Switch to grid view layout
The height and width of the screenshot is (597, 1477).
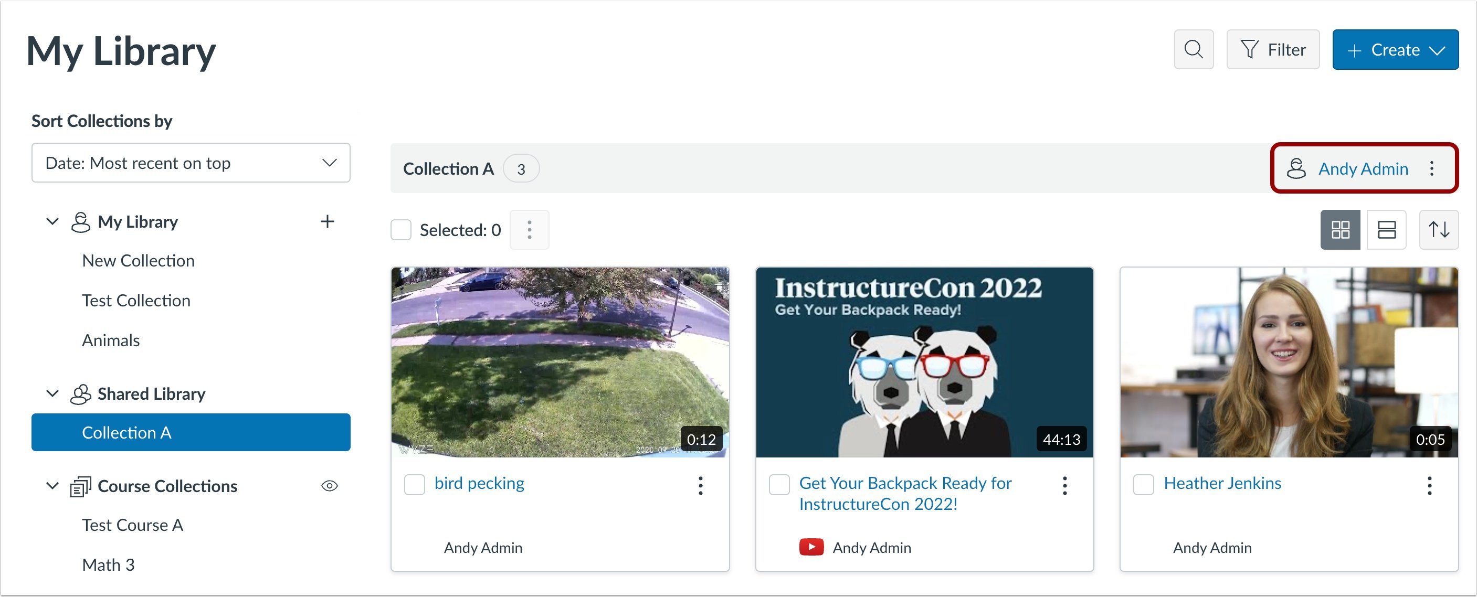(x=1339, y=230)
